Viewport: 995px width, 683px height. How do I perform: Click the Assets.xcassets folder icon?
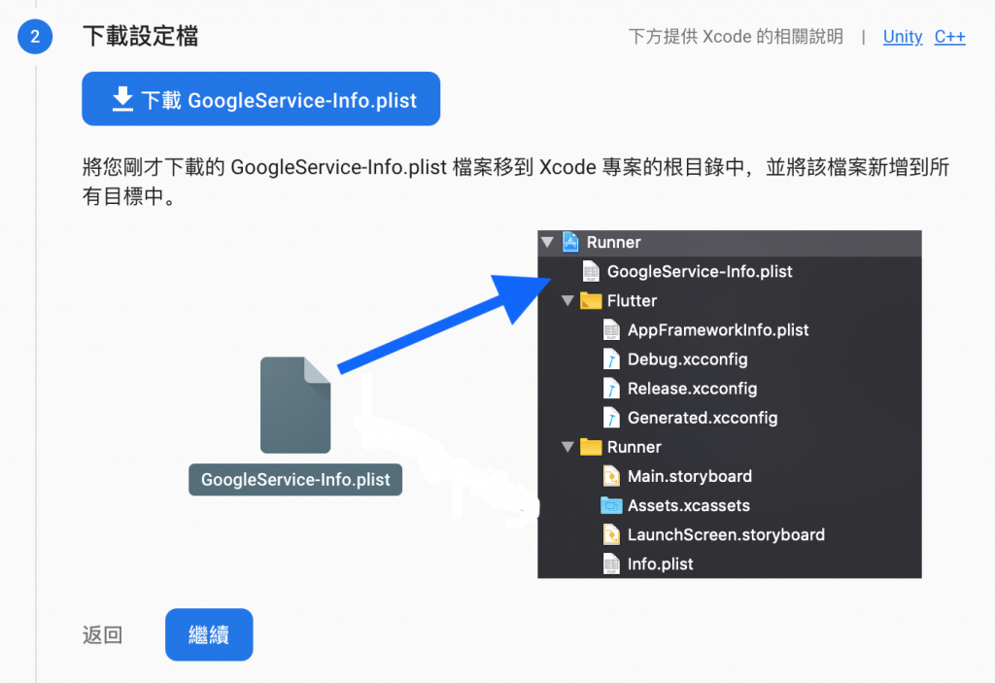coord(611,505)
